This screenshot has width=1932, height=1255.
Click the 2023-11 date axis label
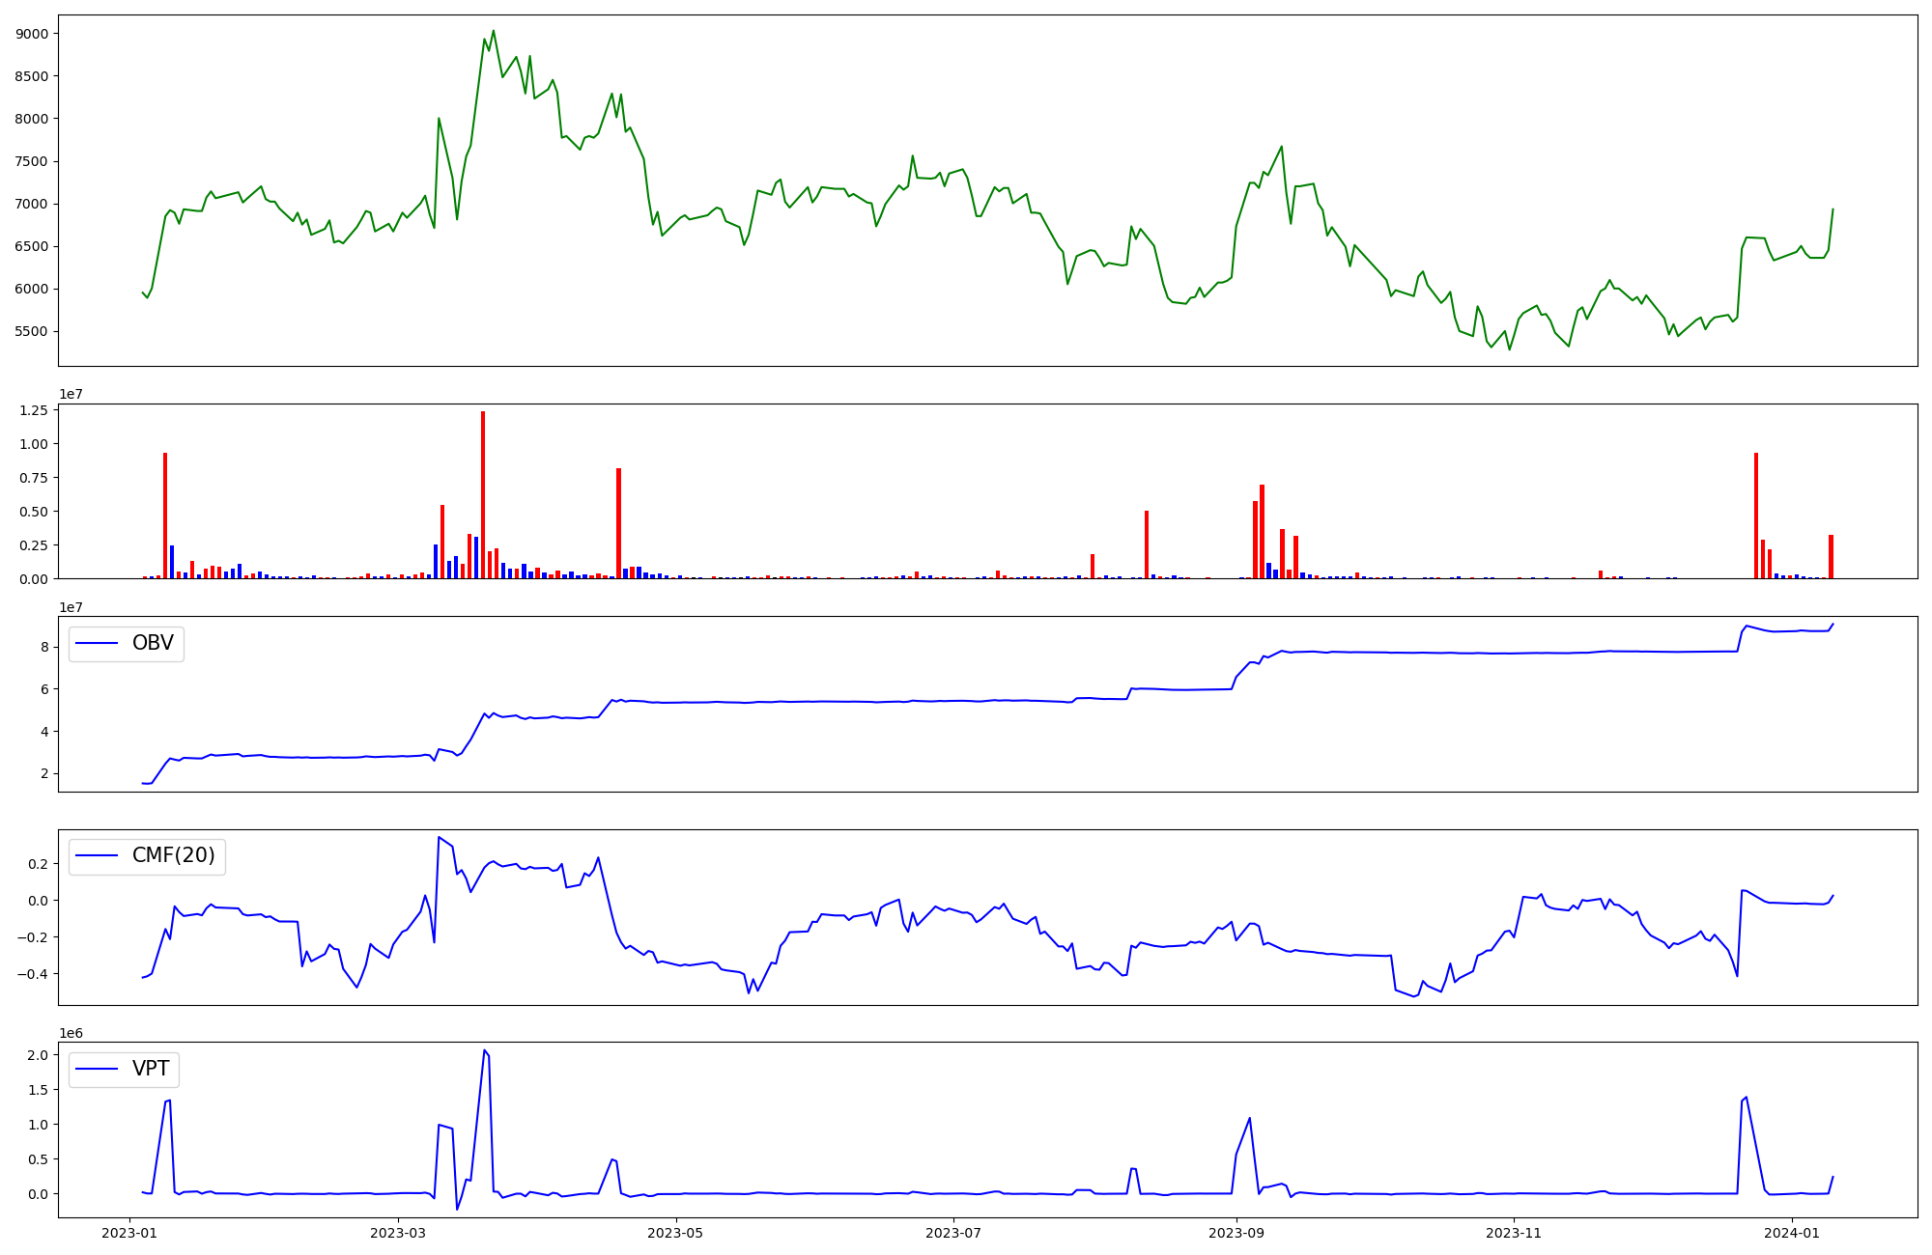1514,1233
